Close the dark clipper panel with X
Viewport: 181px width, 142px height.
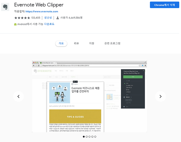143,71
